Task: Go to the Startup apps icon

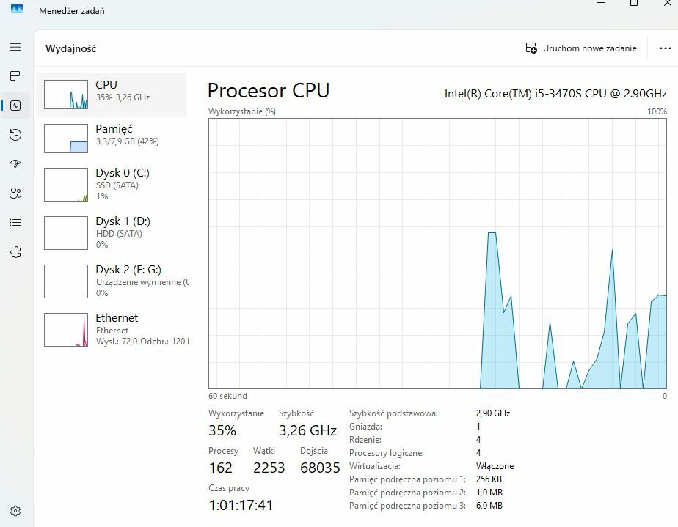Action: (x=15, y=164)
